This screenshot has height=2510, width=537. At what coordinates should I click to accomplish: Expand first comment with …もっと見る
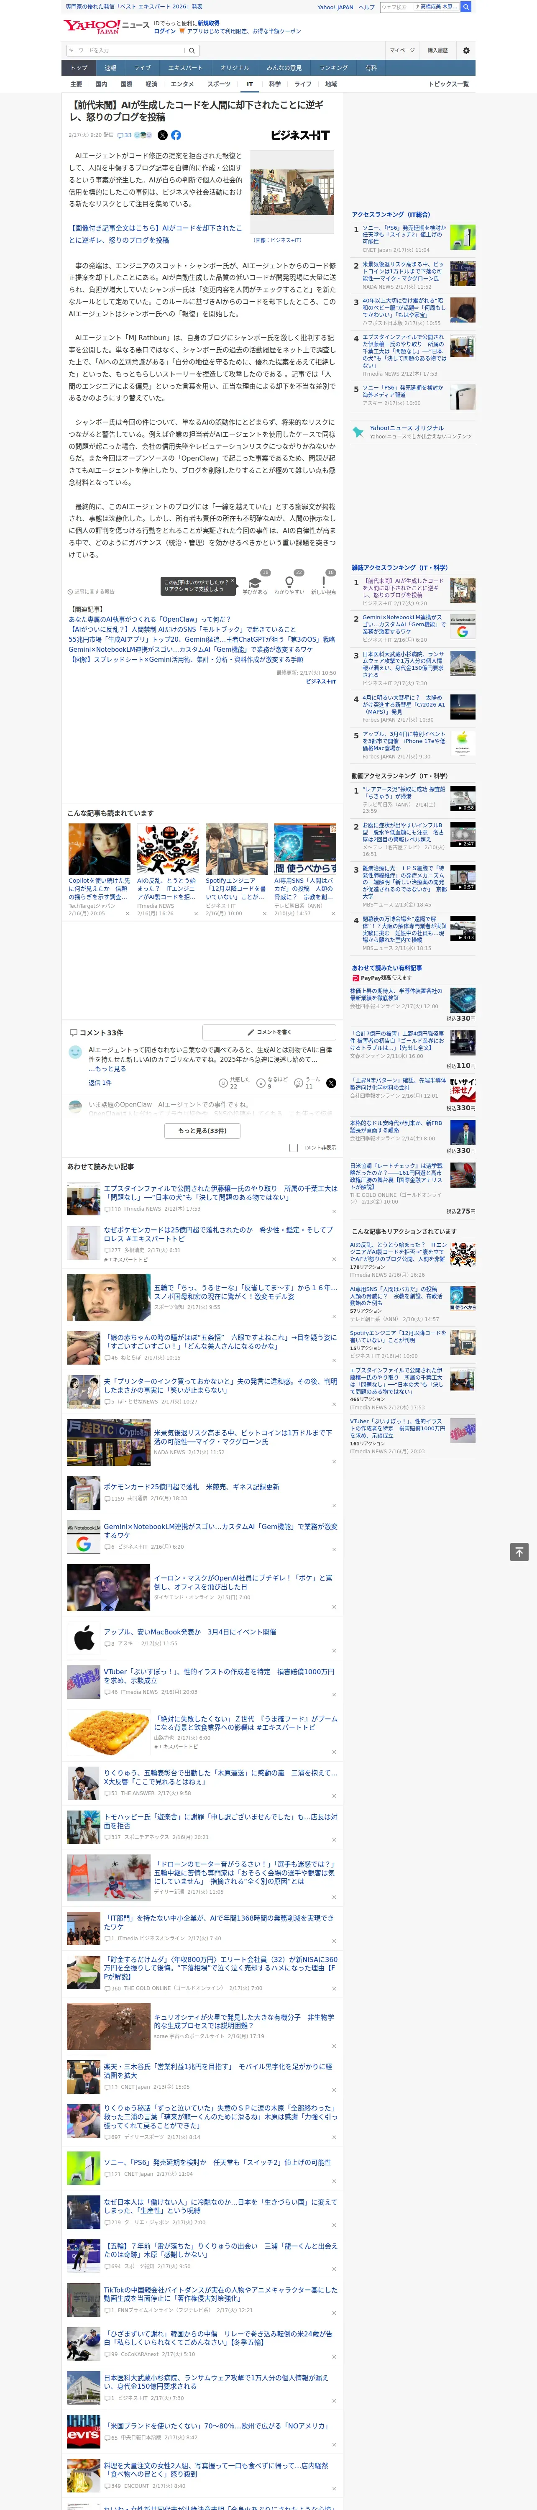click(107, 1069)
